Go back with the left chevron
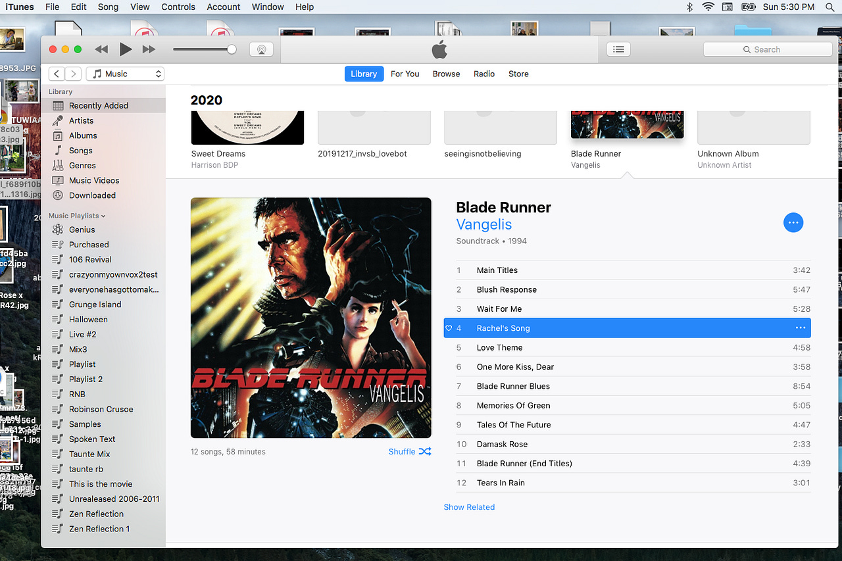 click(57, 74)
